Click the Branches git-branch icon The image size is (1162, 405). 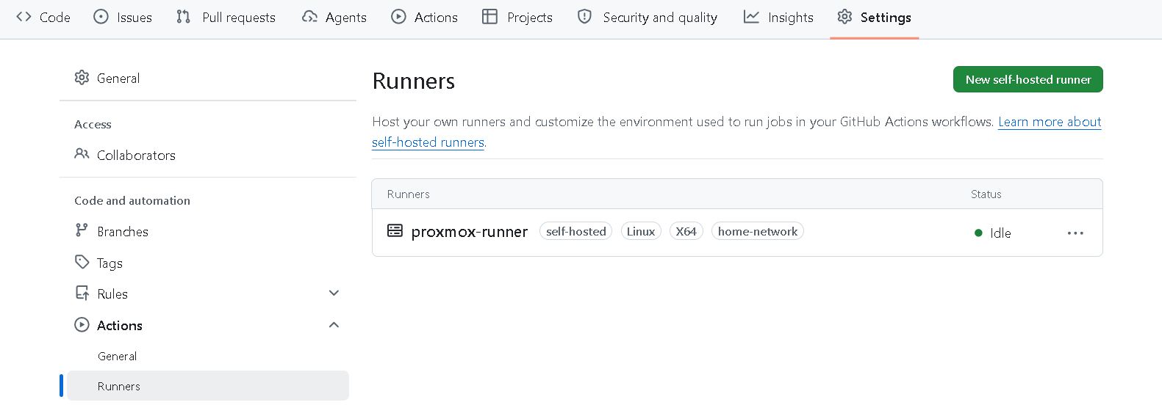click(x=82, y=230)
